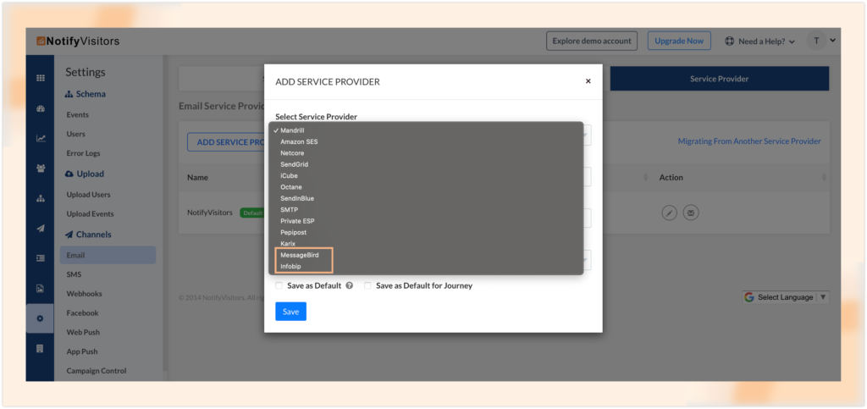Image resolution: width=867 pixels, height=409 pixels.
Task: Close the Add Service Provider dialog
Action: (588, 81)
